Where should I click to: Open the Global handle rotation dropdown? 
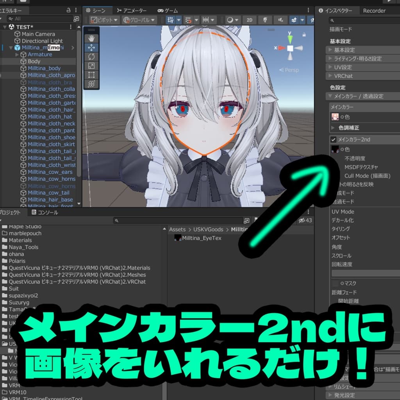tap(139, 20)
